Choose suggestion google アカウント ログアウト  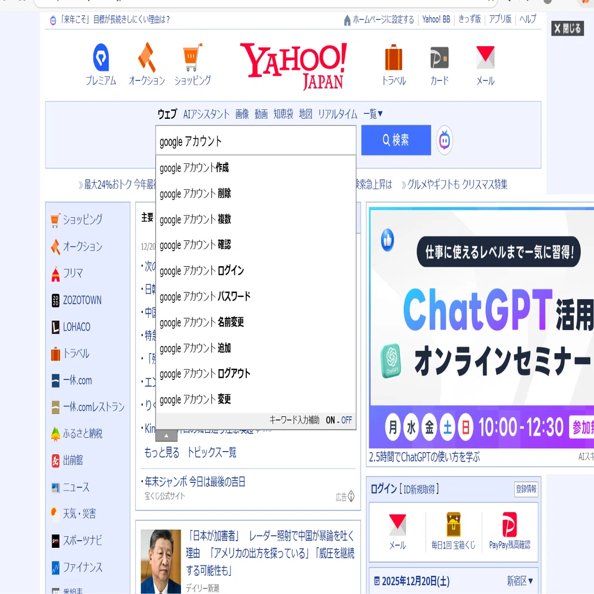(256, 374)
